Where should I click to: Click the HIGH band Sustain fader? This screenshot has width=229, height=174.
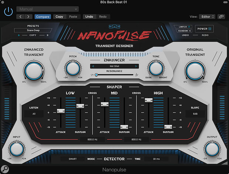[x=168, y=127]
